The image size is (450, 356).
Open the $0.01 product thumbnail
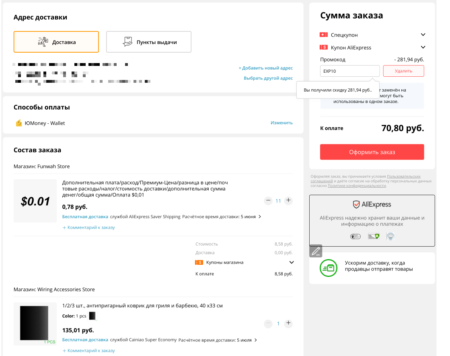coord(35,201)
